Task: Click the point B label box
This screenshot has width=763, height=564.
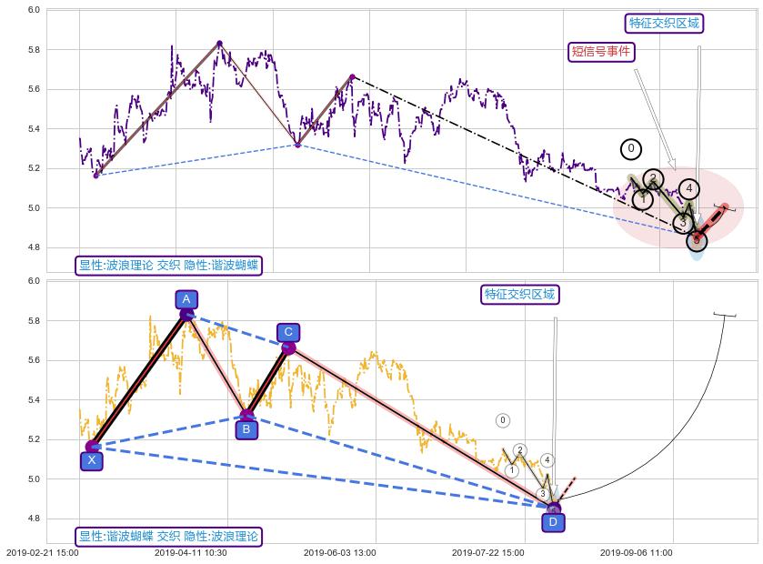Action: click(246, 429)
